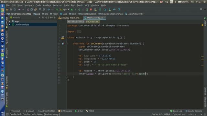Open the Logcat tool window
The width and height of the screenshot is (207, 116).
(29, 111)
